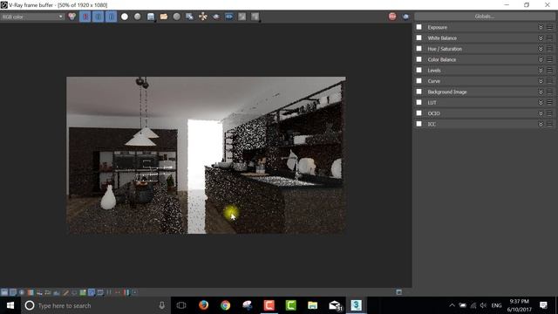
Task: Open the 3ds Max taskbar icon
Action: click(357, 305)
